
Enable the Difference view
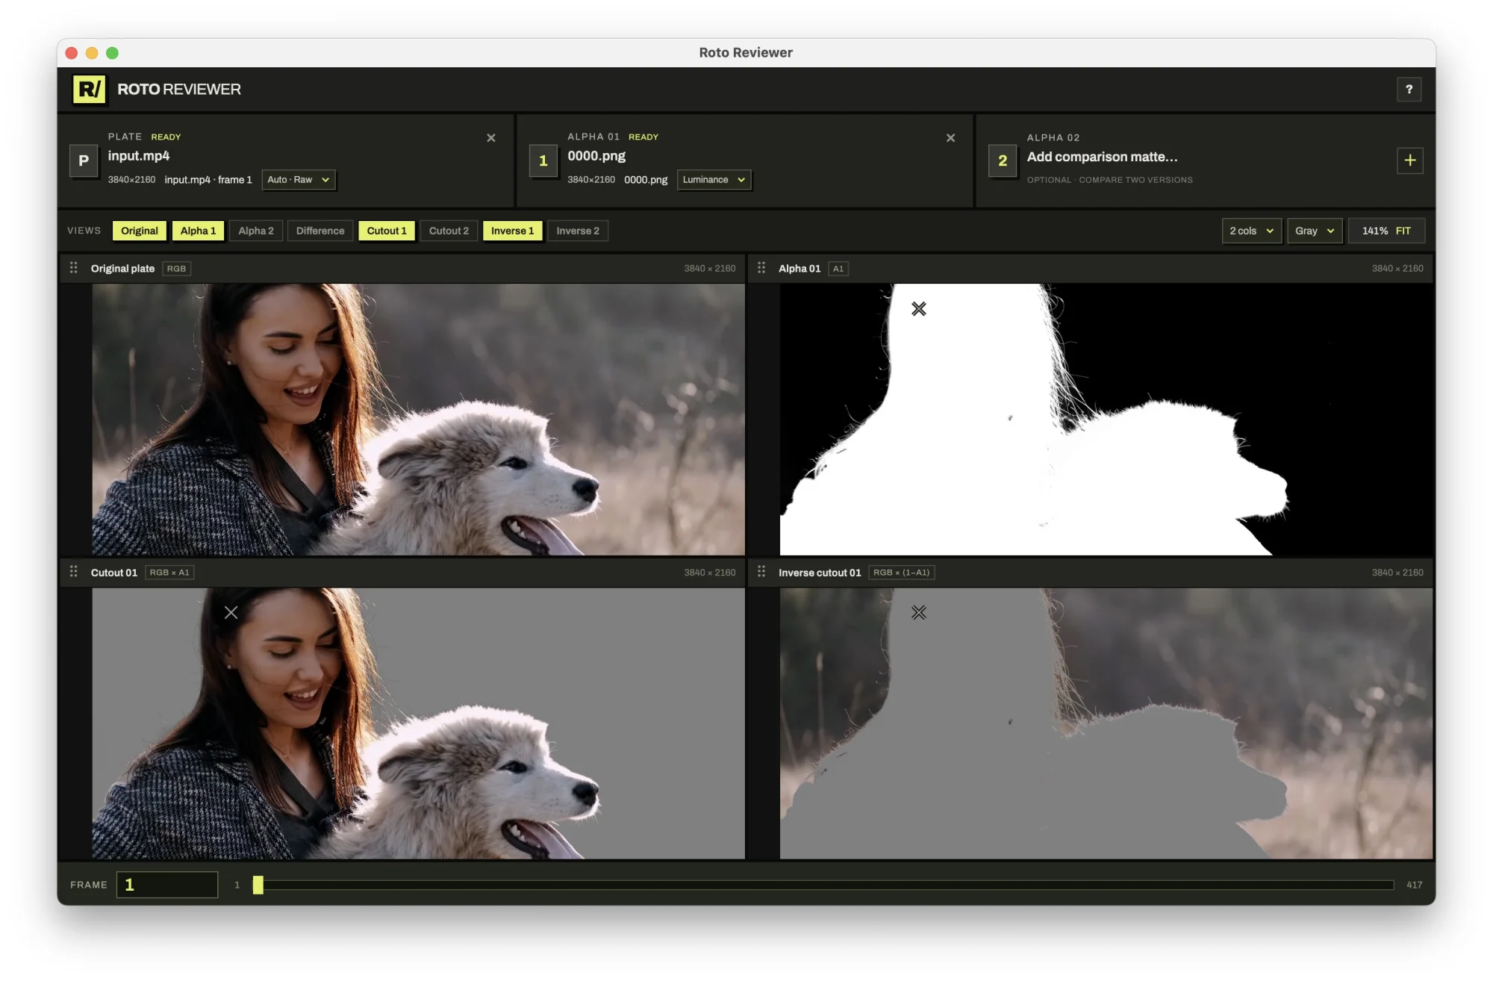tap(320, 231)
